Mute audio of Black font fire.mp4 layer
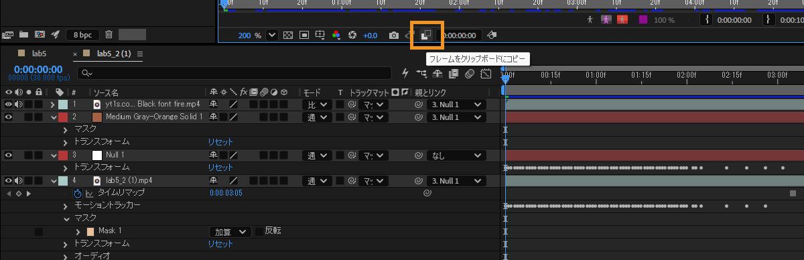 (x=19, y=105)
